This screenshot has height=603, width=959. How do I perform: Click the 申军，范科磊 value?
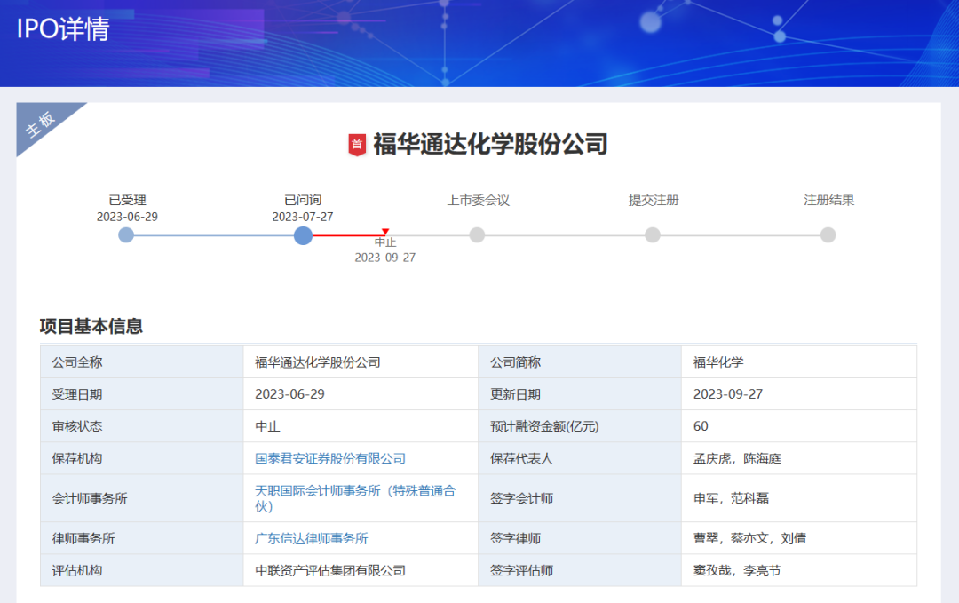732,498
